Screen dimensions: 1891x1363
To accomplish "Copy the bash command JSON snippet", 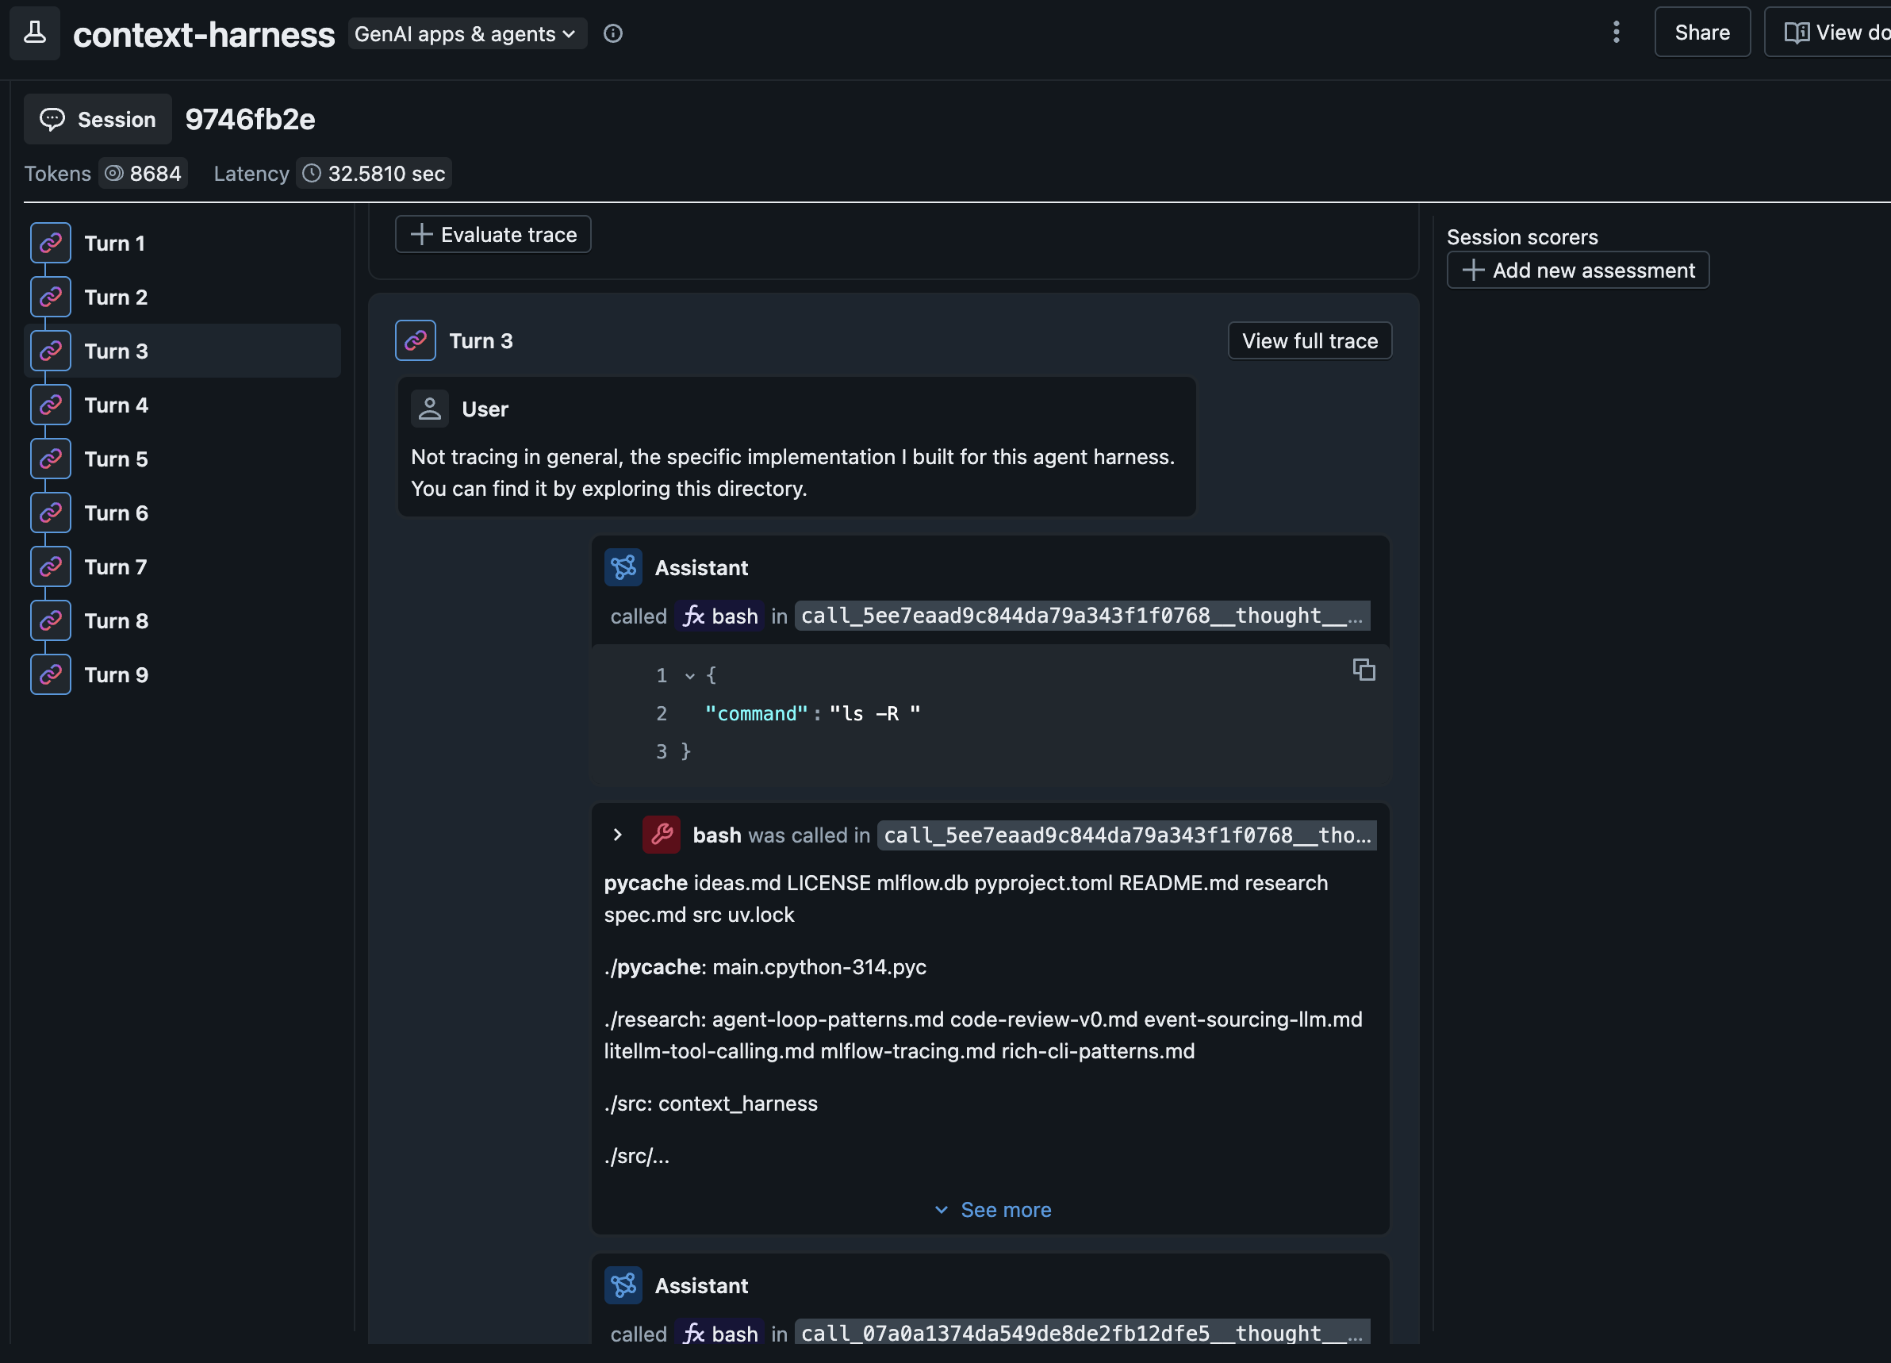I will tap(1364, 670).
